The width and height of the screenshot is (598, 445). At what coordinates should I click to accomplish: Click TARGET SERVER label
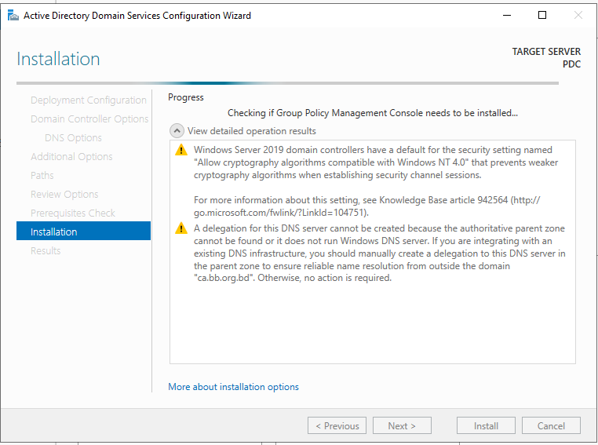click(x=546, y=52)
